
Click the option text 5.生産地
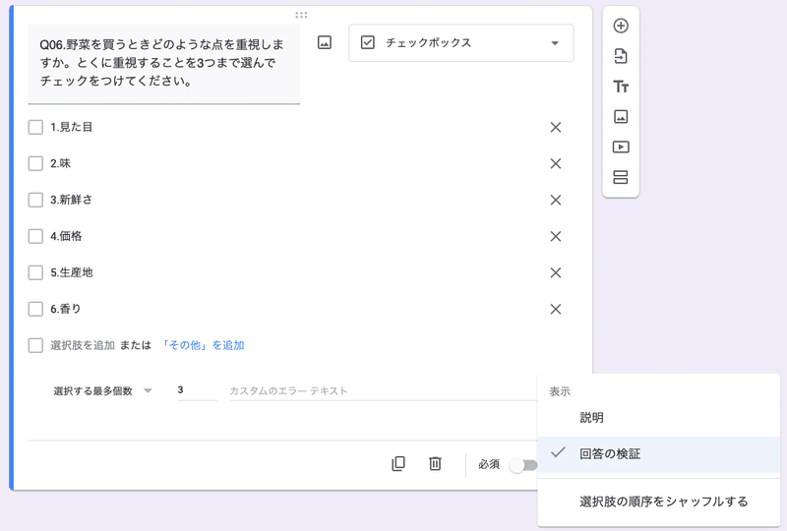click(x=72, y=272)
